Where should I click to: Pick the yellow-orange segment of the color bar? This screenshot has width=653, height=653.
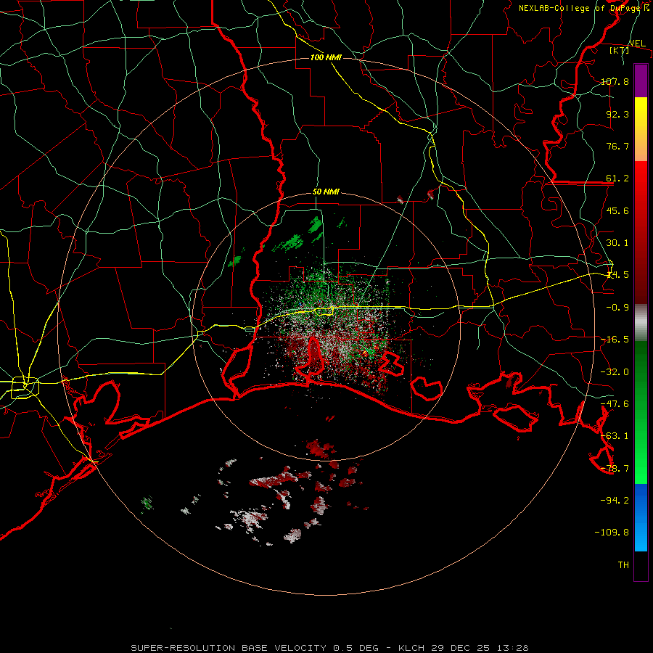(641, 129)
